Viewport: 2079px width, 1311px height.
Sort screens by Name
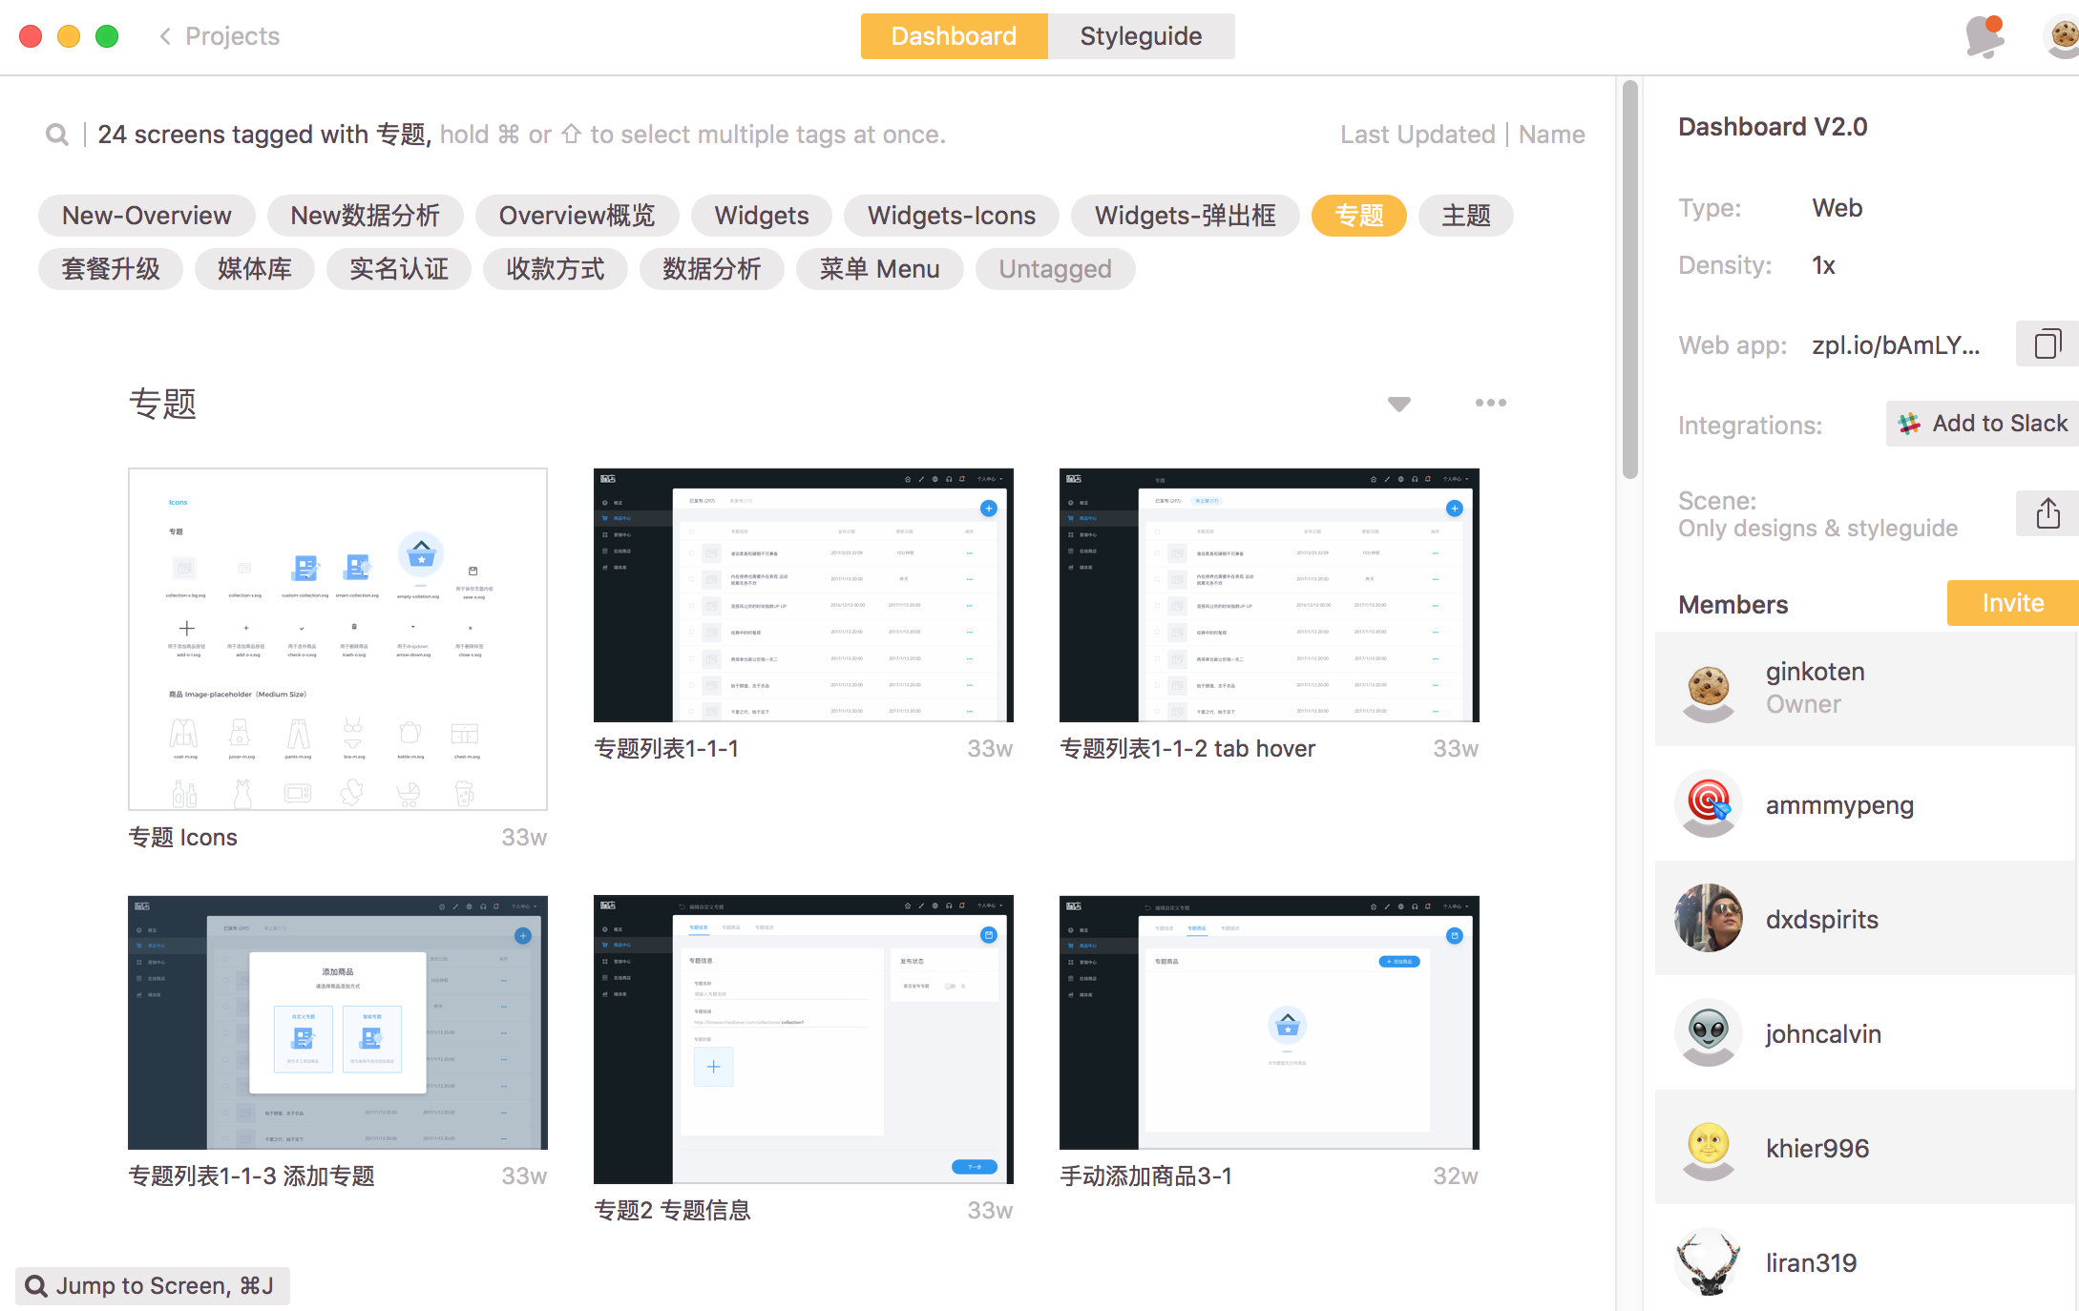[x=1551, y=135]
